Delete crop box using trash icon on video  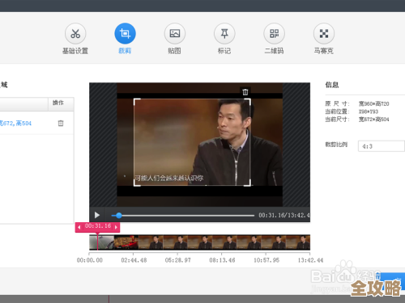(x=245, y=92)
